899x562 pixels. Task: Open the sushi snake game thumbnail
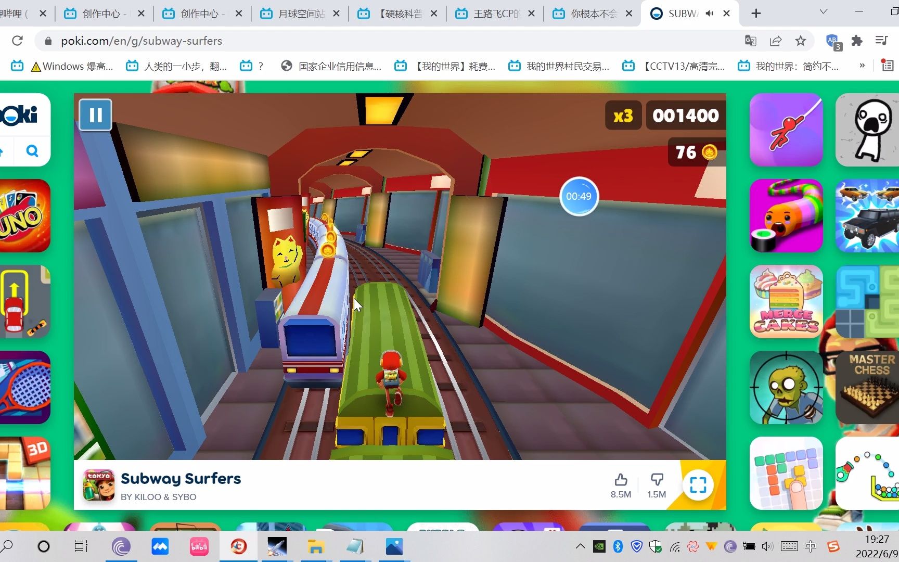[786, 215]
